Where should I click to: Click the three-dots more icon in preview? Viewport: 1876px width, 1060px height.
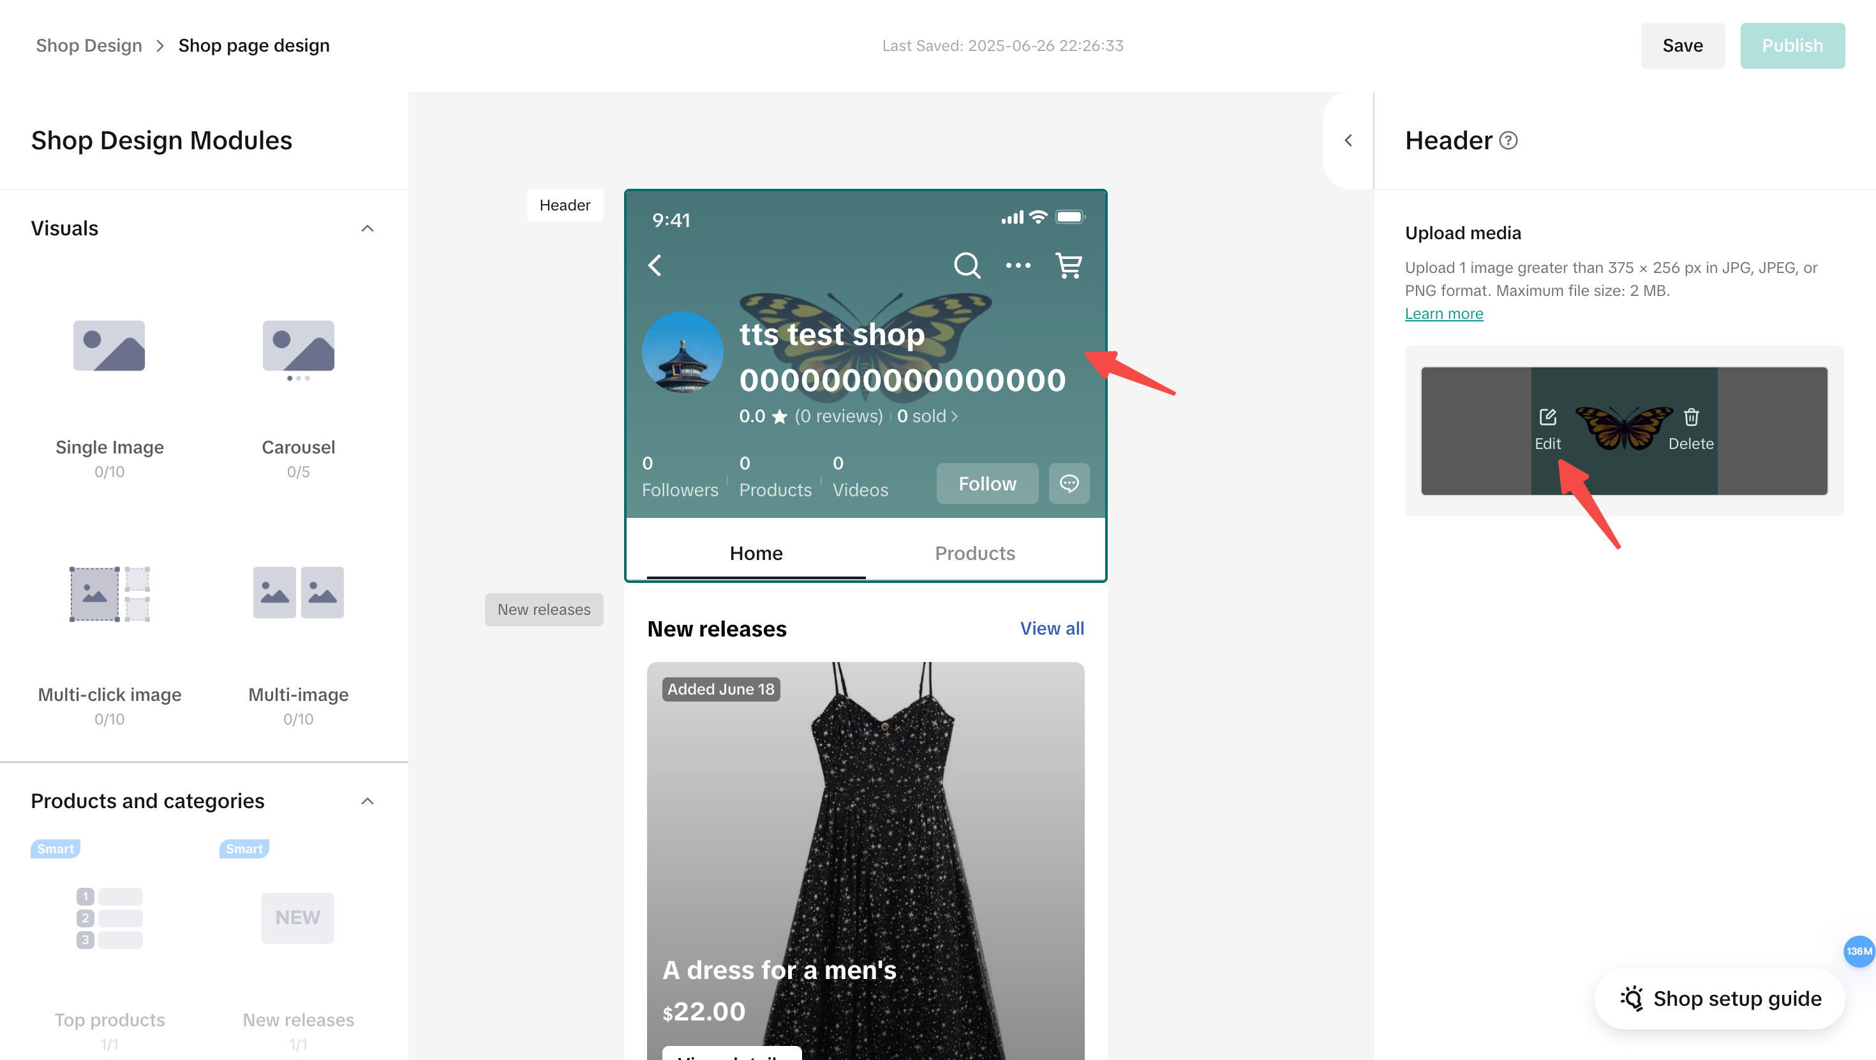1018,266
